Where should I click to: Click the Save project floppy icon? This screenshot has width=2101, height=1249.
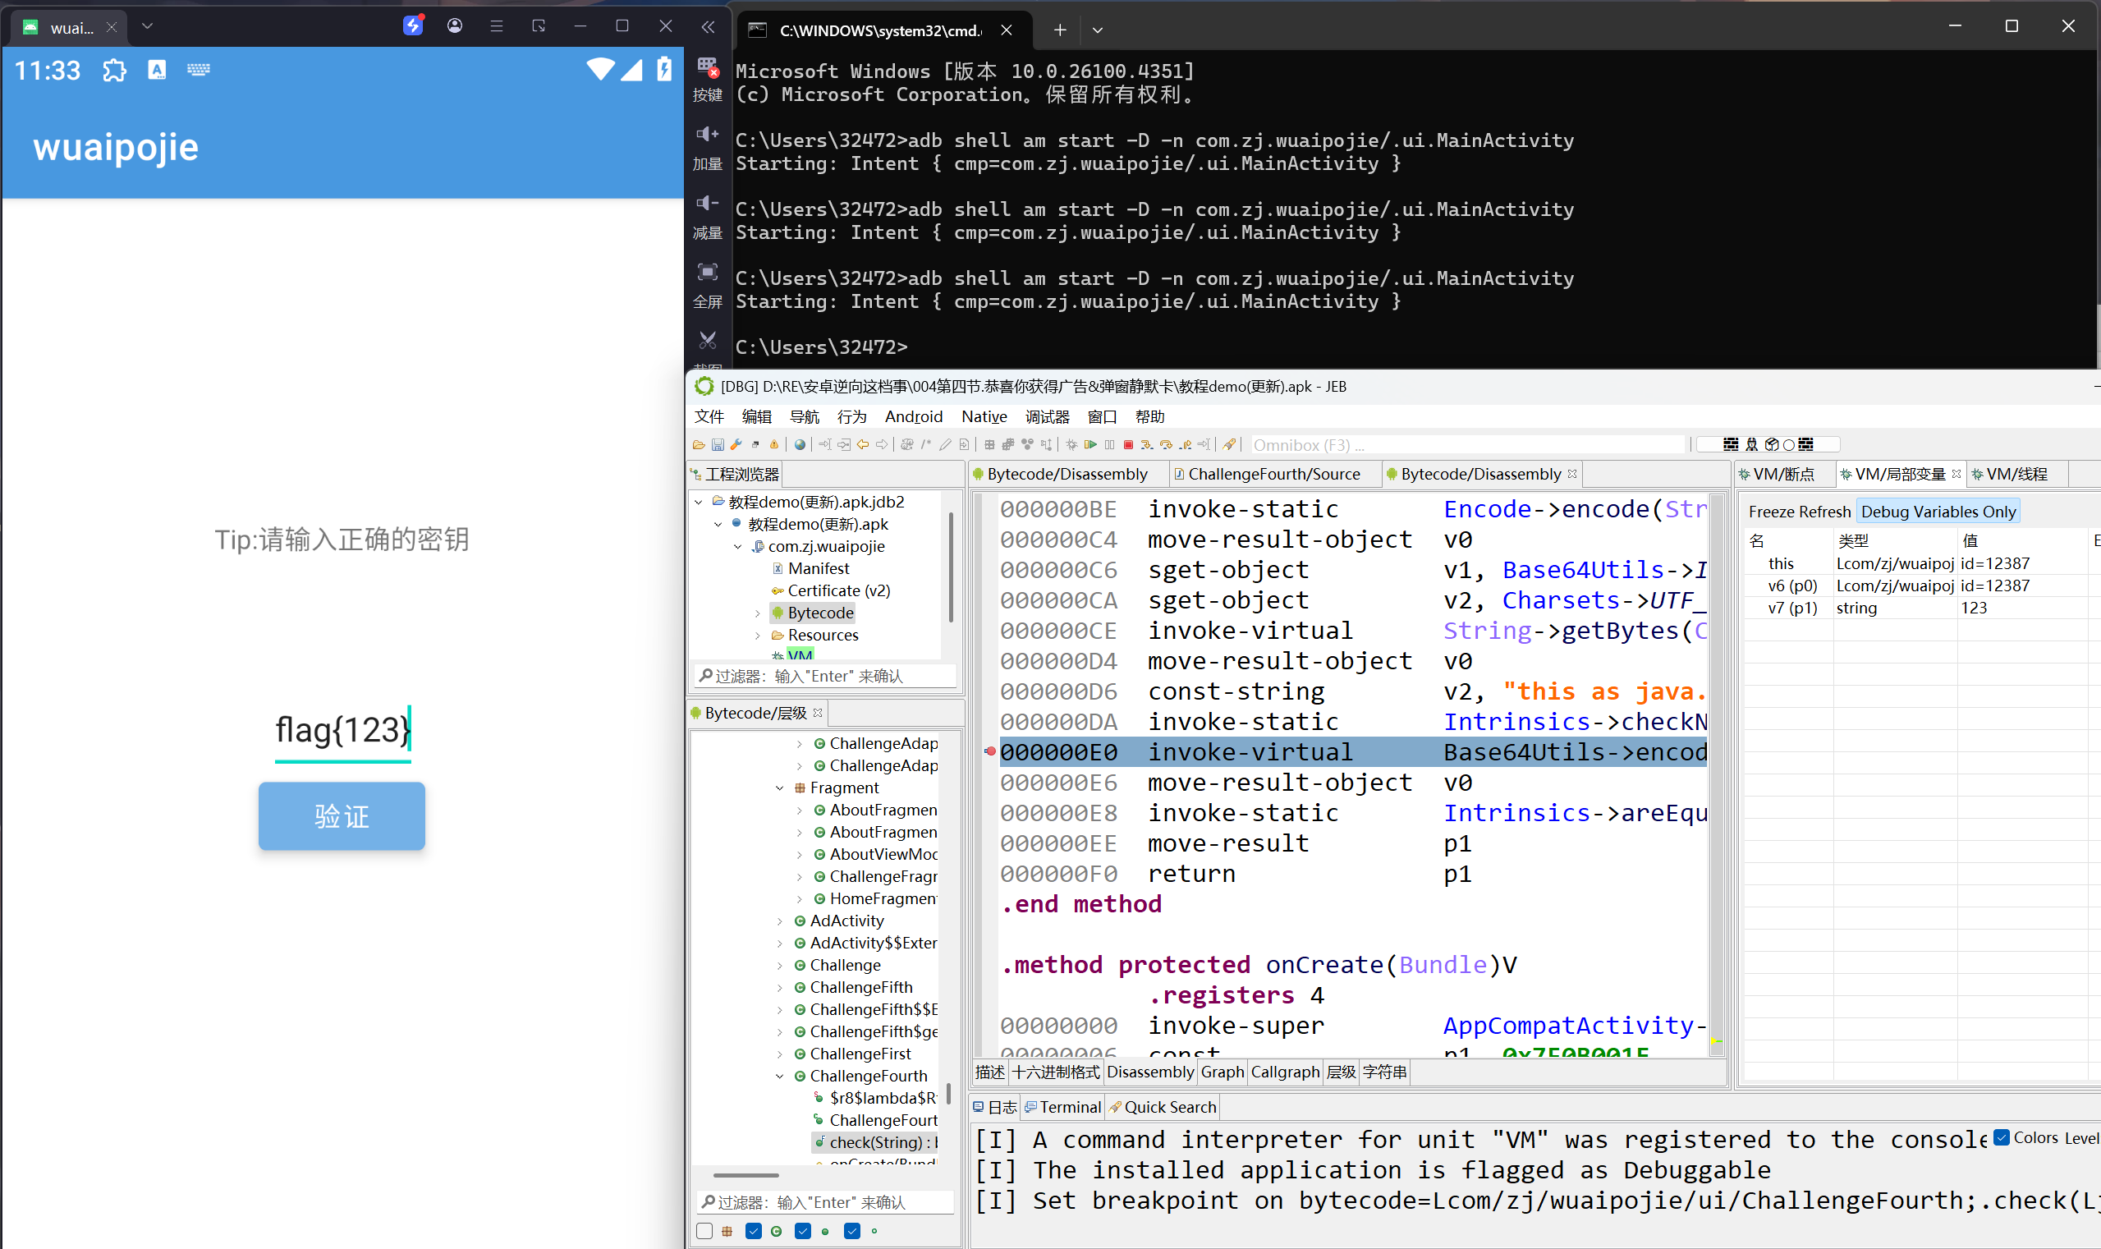click(x=718, y=444)
